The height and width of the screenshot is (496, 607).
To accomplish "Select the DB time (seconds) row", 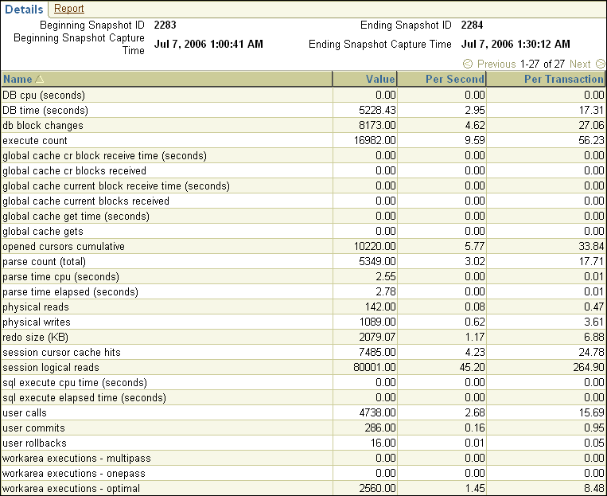I will 45,110.
